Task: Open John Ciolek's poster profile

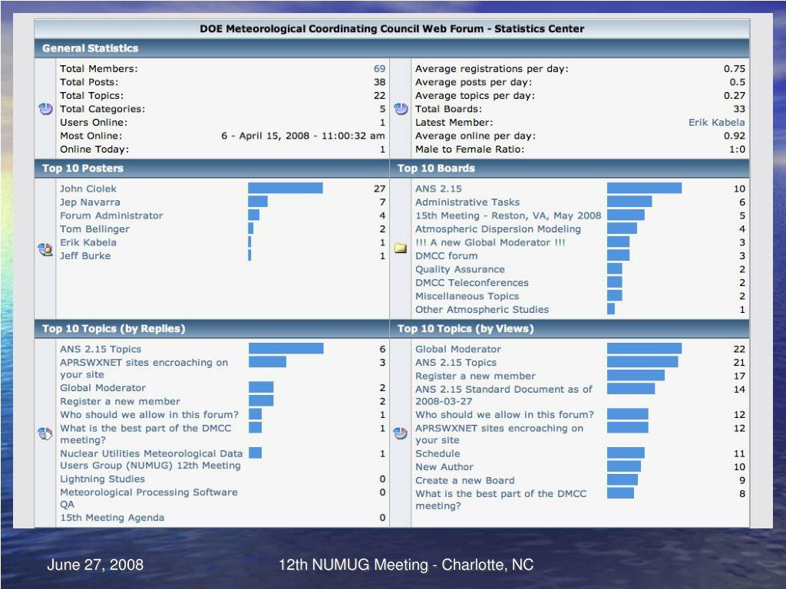Action: (88, 189)
